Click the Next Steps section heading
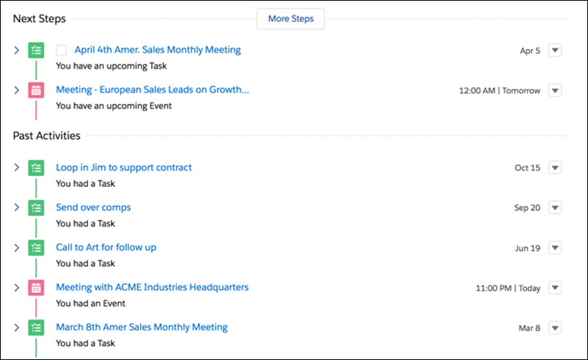The height and width of the screenshot is (360, 588). [40, 19]
